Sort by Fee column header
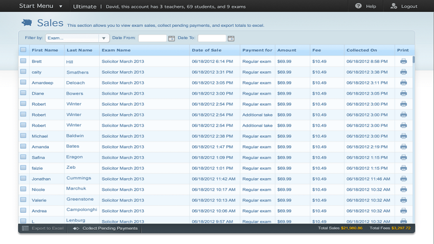 316,50
